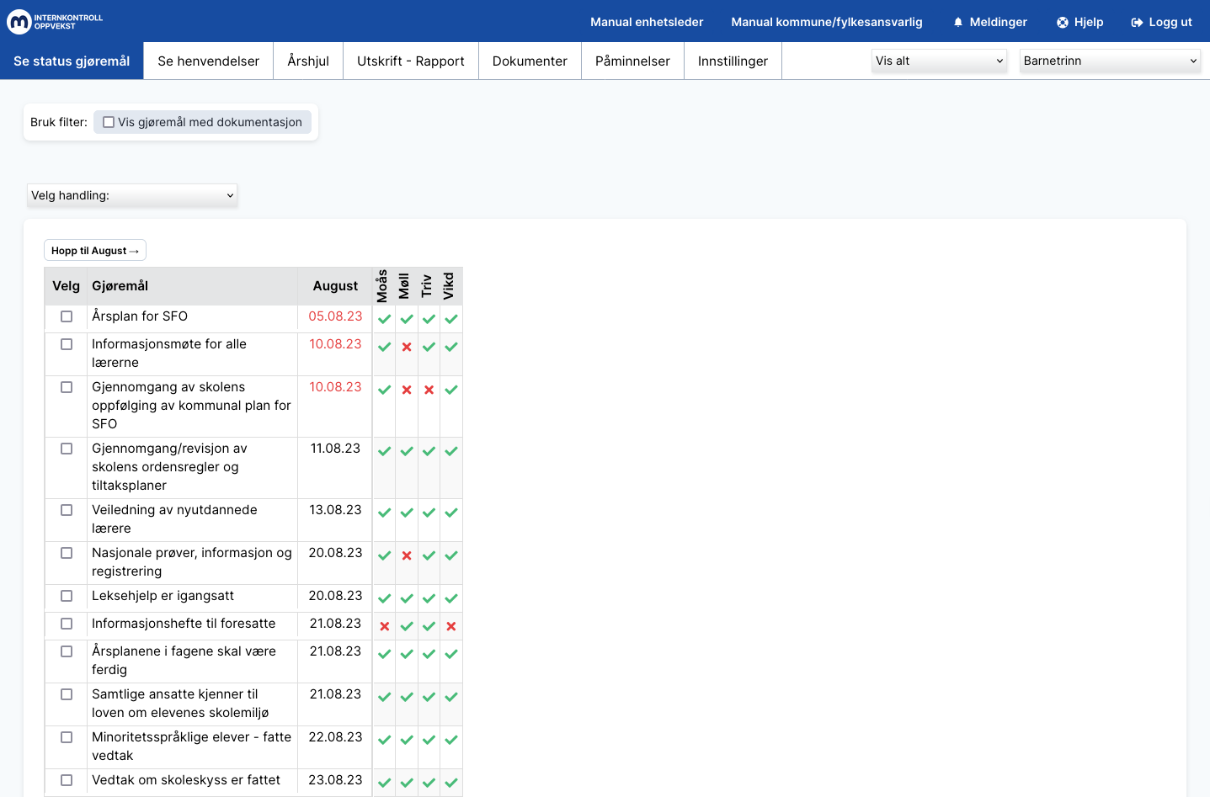Image resolution: width=1210 pixels, height=797 pixels.
Task: Click Møll green check for Samtlige ansatte kjenner row
Action: (x=407, y=697)
